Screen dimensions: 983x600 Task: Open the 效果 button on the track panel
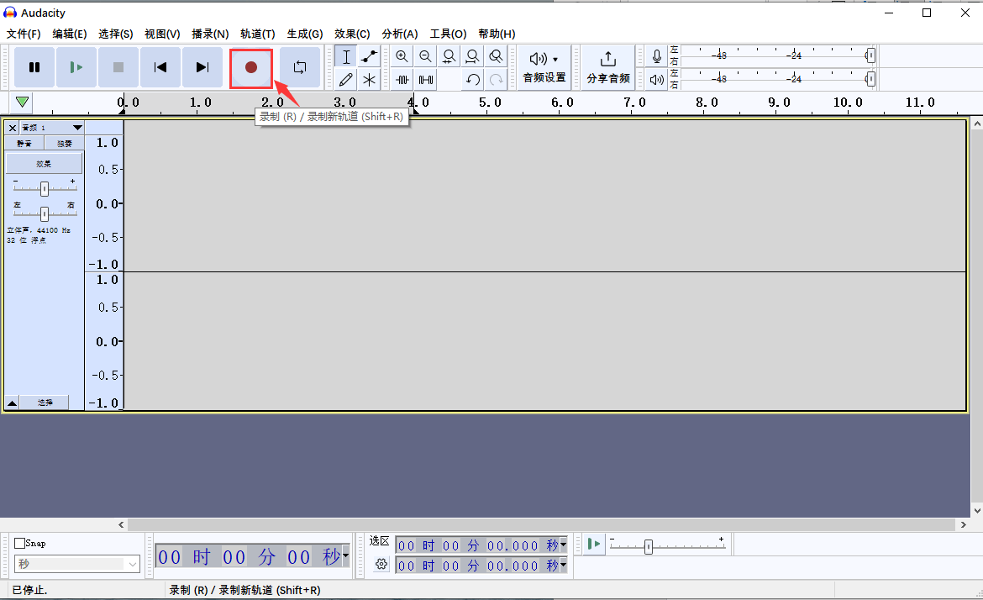click(x=44, y=162)
